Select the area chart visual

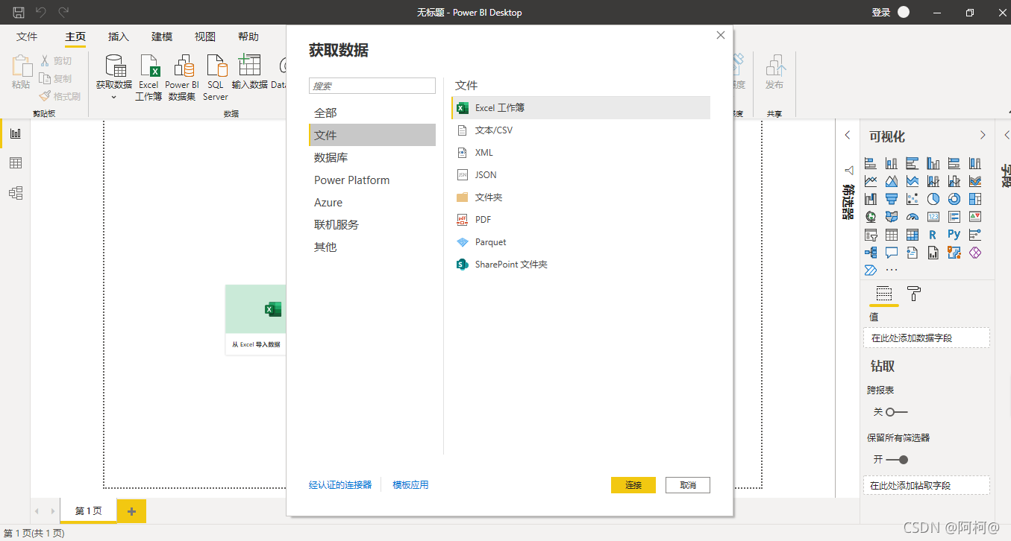pos(892,181)
